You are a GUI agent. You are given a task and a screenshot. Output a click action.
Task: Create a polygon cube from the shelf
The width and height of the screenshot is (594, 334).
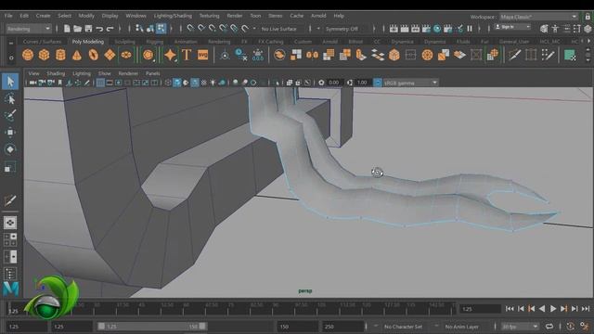(x=44, y=55)
